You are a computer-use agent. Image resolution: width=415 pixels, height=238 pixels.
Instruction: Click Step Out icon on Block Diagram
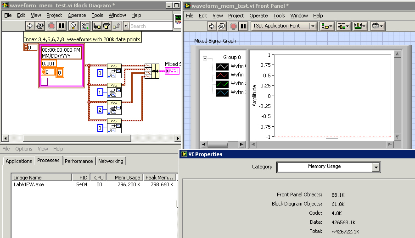pyautogui.click(x=117, y=26)
